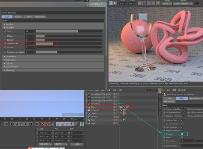203x149 pixels.
Task: Expand the Color manager section
Action: pyautogui.click(x=53, y=67)
